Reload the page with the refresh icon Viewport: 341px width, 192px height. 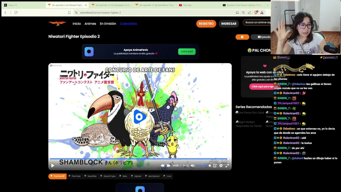16,13
